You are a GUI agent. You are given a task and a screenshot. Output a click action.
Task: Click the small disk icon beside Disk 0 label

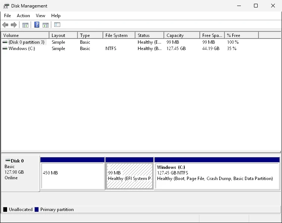pos(8,160)
